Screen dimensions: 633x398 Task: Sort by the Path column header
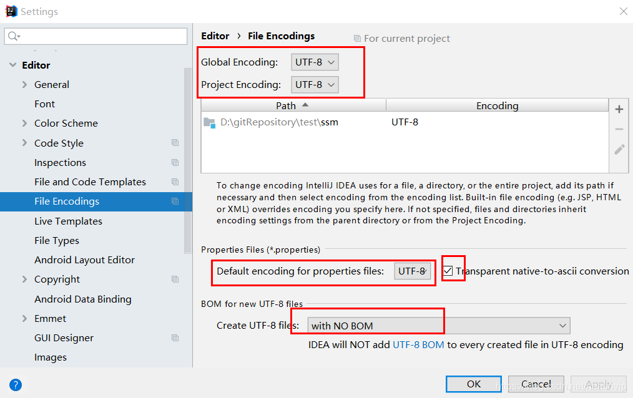[x=293, y=105]
